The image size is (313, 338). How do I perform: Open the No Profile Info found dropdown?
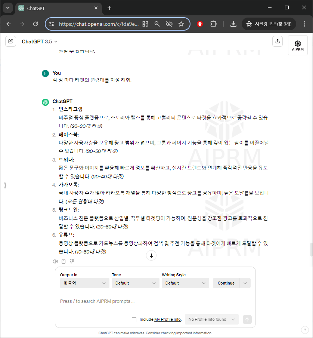[212, 319]
